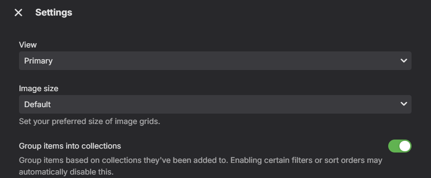Click the 'Set your preferred size' hint text
This screenshot has width=431, height=178.
(x=89, y=121)
